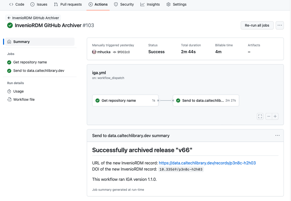Switch to the Pull requests tab
Screen dimensions: 291x201
pyautogui.click(x=68, y=4)
